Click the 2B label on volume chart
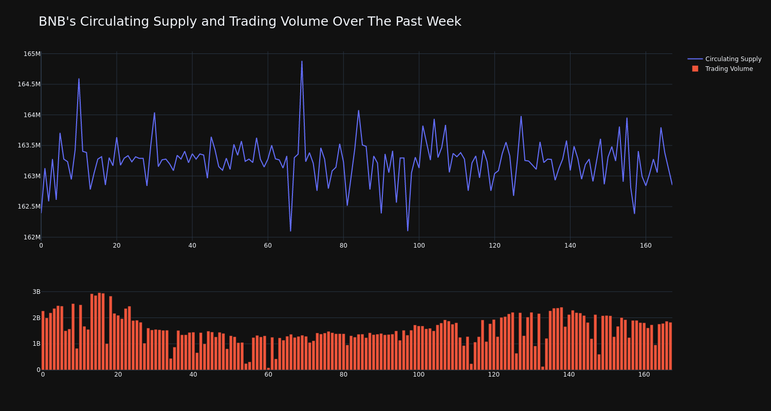This screenshot has width=771, height=411. 36,318
